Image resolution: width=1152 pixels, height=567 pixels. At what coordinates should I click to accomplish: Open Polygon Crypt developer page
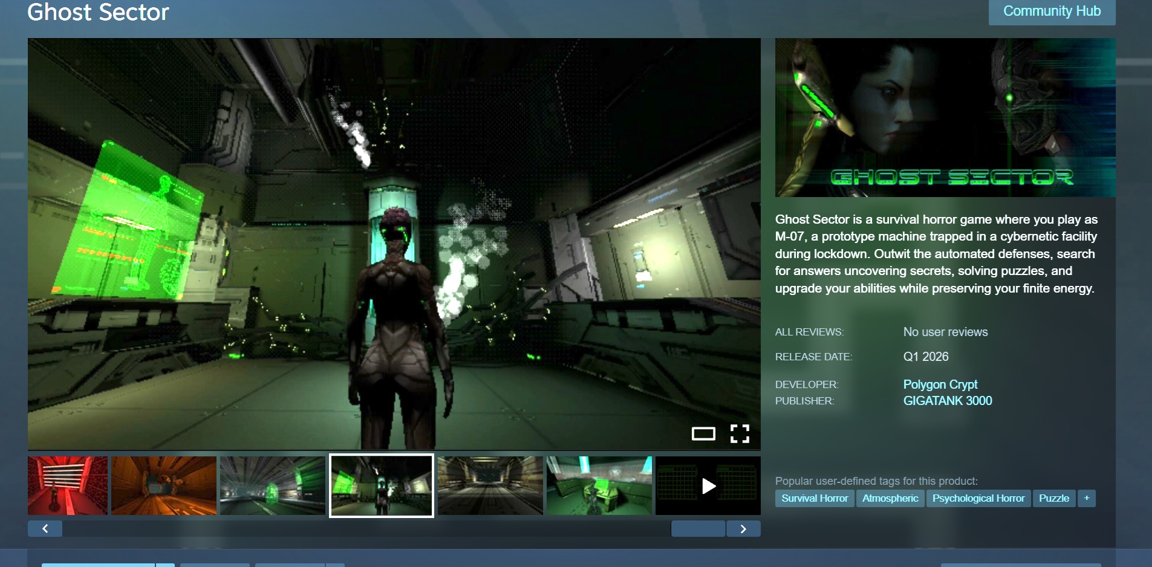pyautogui.click(x=940, y=384)
